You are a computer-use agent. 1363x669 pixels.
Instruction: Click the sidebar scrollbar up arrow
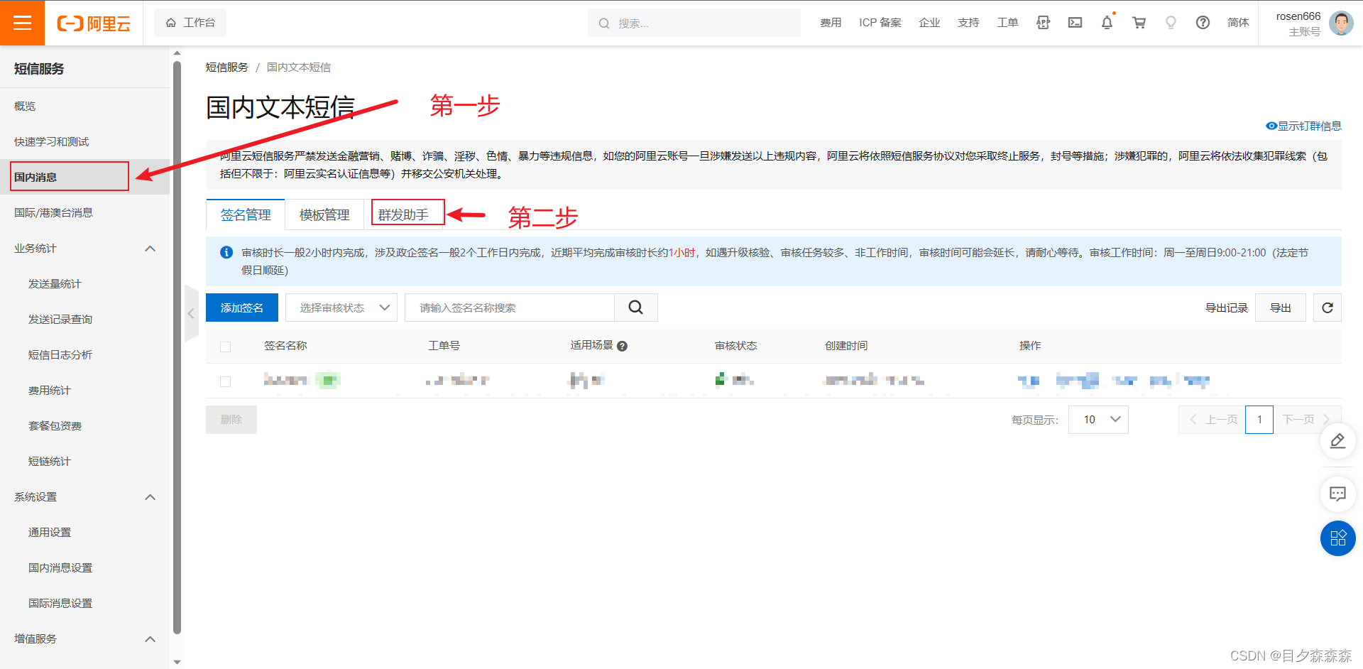tap(177, 53)
